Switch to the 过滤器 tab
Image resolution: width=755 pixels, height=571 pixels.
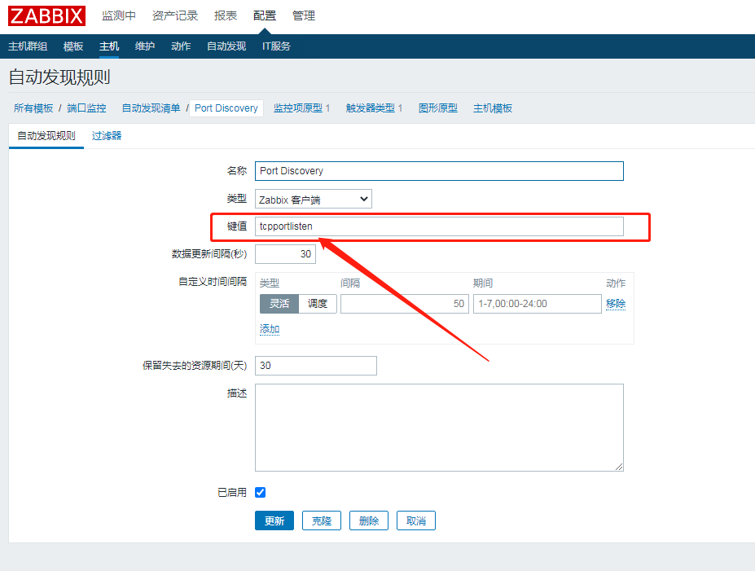click(x=107, y=136)
